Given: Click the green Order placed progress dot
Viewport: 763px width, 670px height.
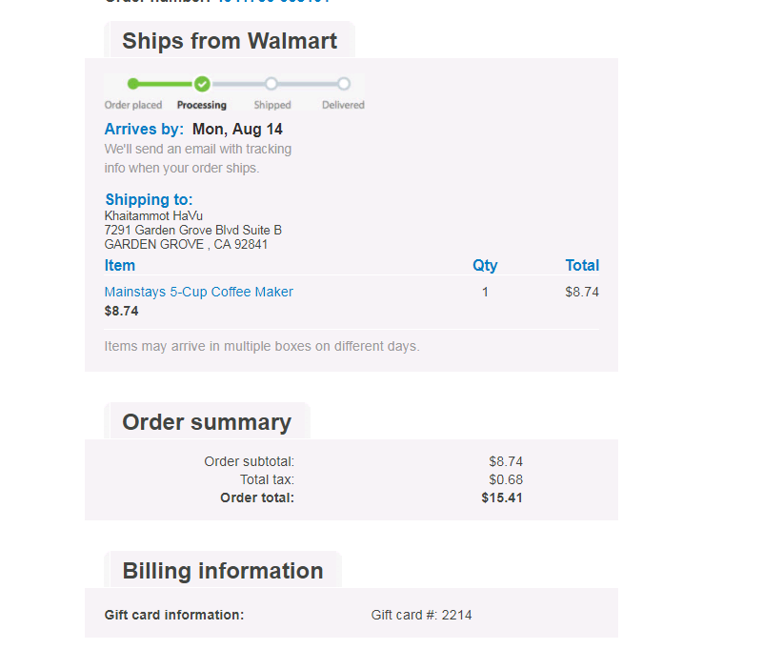Looking at the screenshot, I should point(133,84).
